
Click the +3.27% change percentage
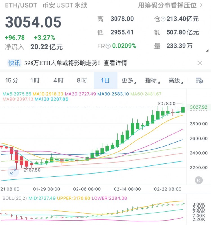[x=44, y=38]
